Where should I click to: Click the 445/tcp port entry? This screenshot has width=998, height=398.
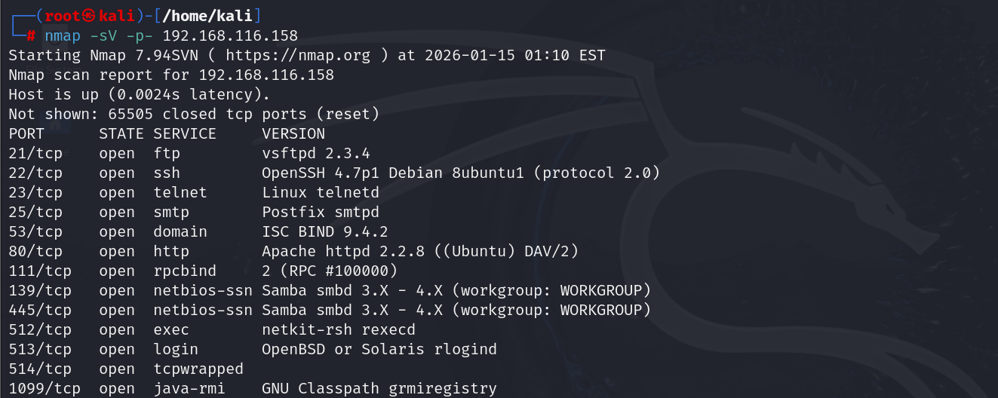pos(40,311)
